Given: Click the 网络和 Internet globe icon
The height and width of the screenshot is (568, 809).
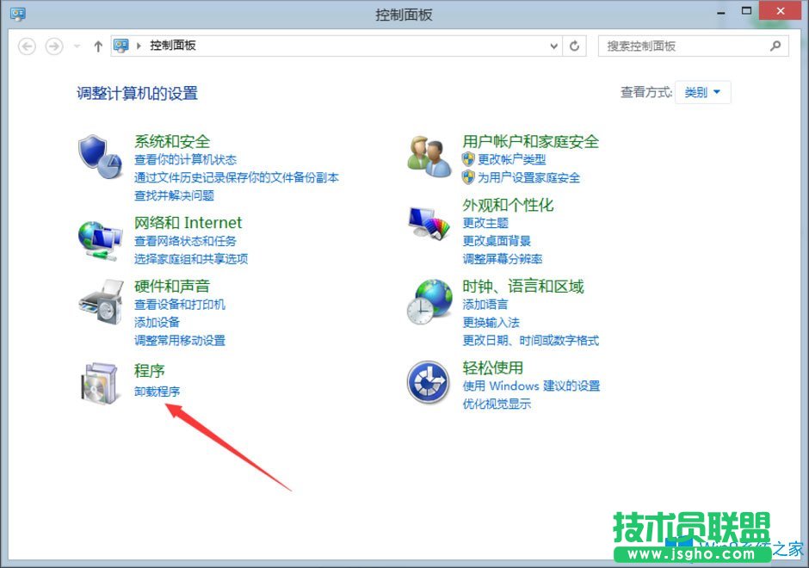Looking at the screenshot, I should click(x=101, y=240).
